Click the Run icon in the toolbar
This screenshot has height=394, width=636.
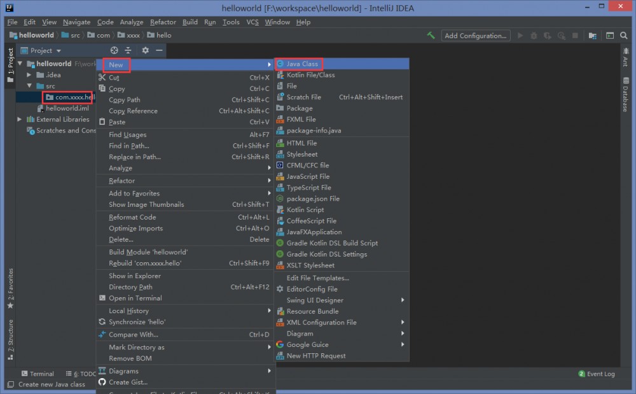click(x=519, y=36)
